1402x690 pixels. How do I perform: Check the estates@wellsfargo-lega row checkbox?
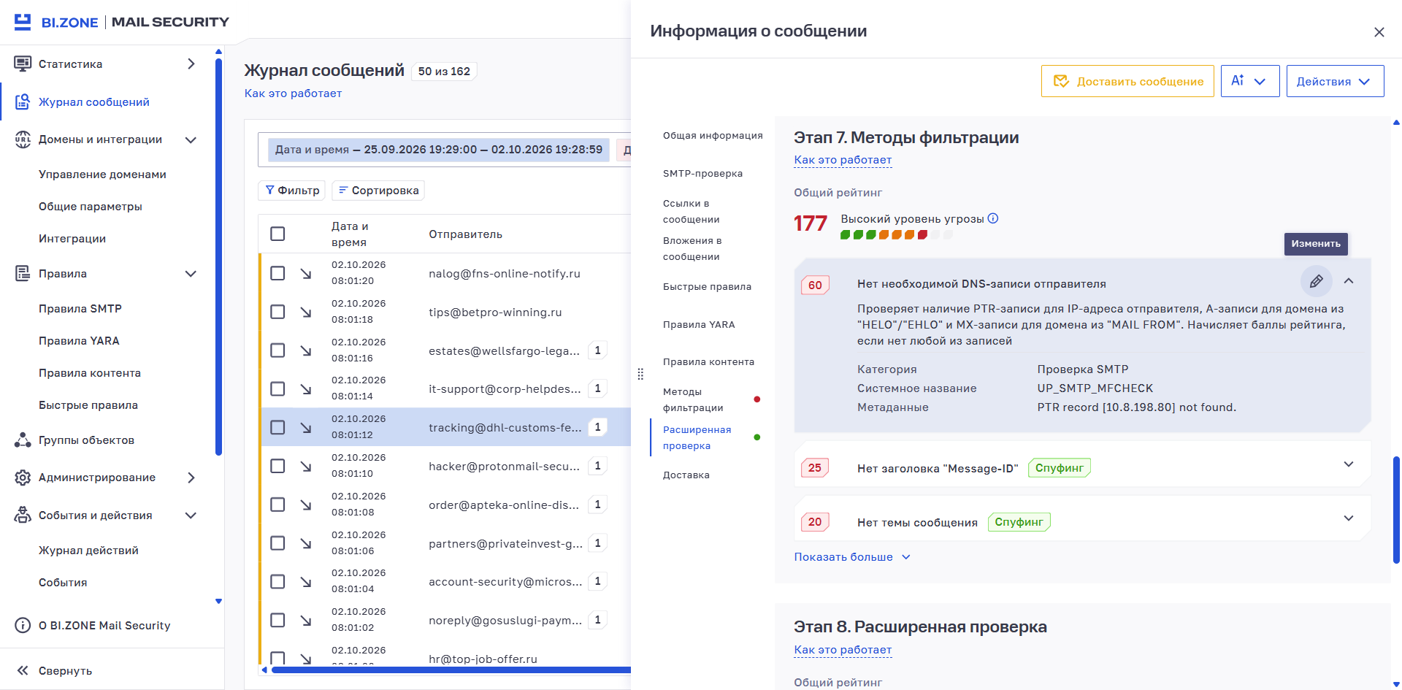pos(277,350)
